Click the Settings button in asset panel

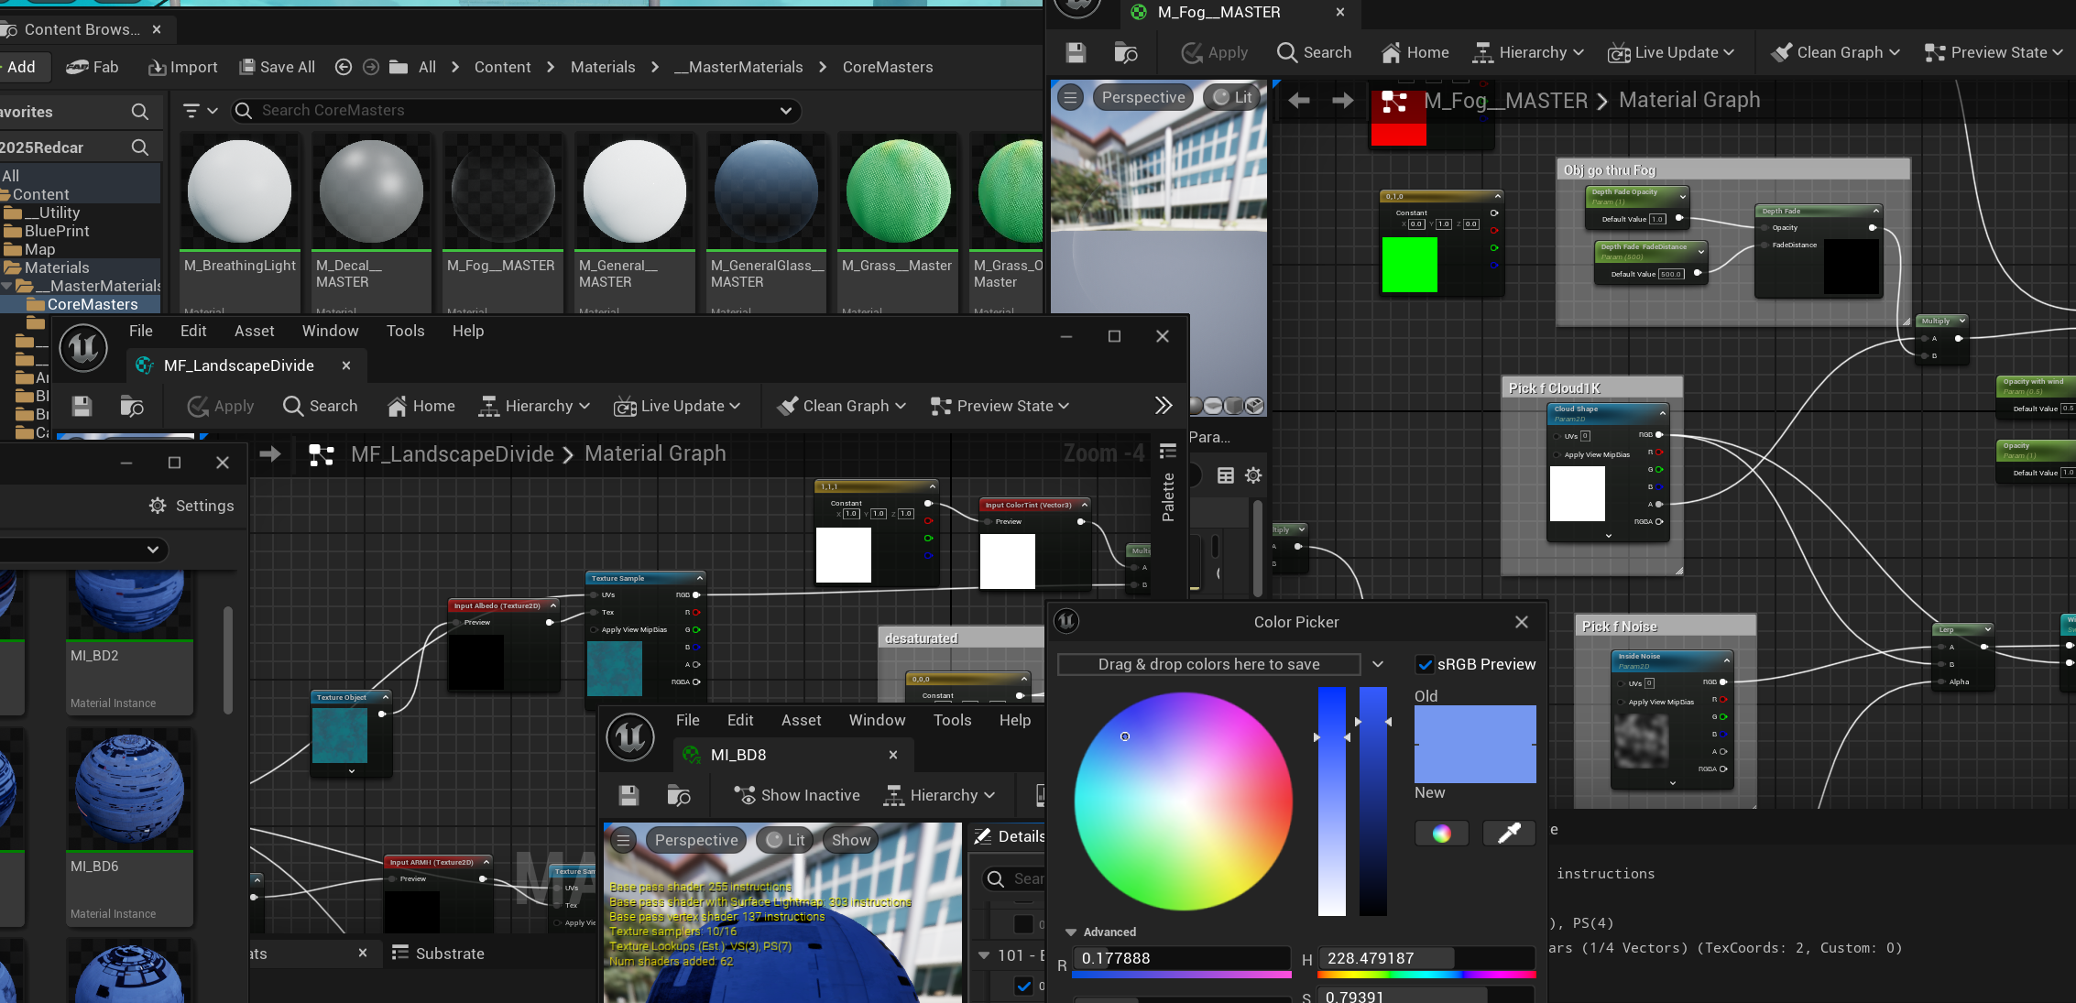[x=191, y=506]
